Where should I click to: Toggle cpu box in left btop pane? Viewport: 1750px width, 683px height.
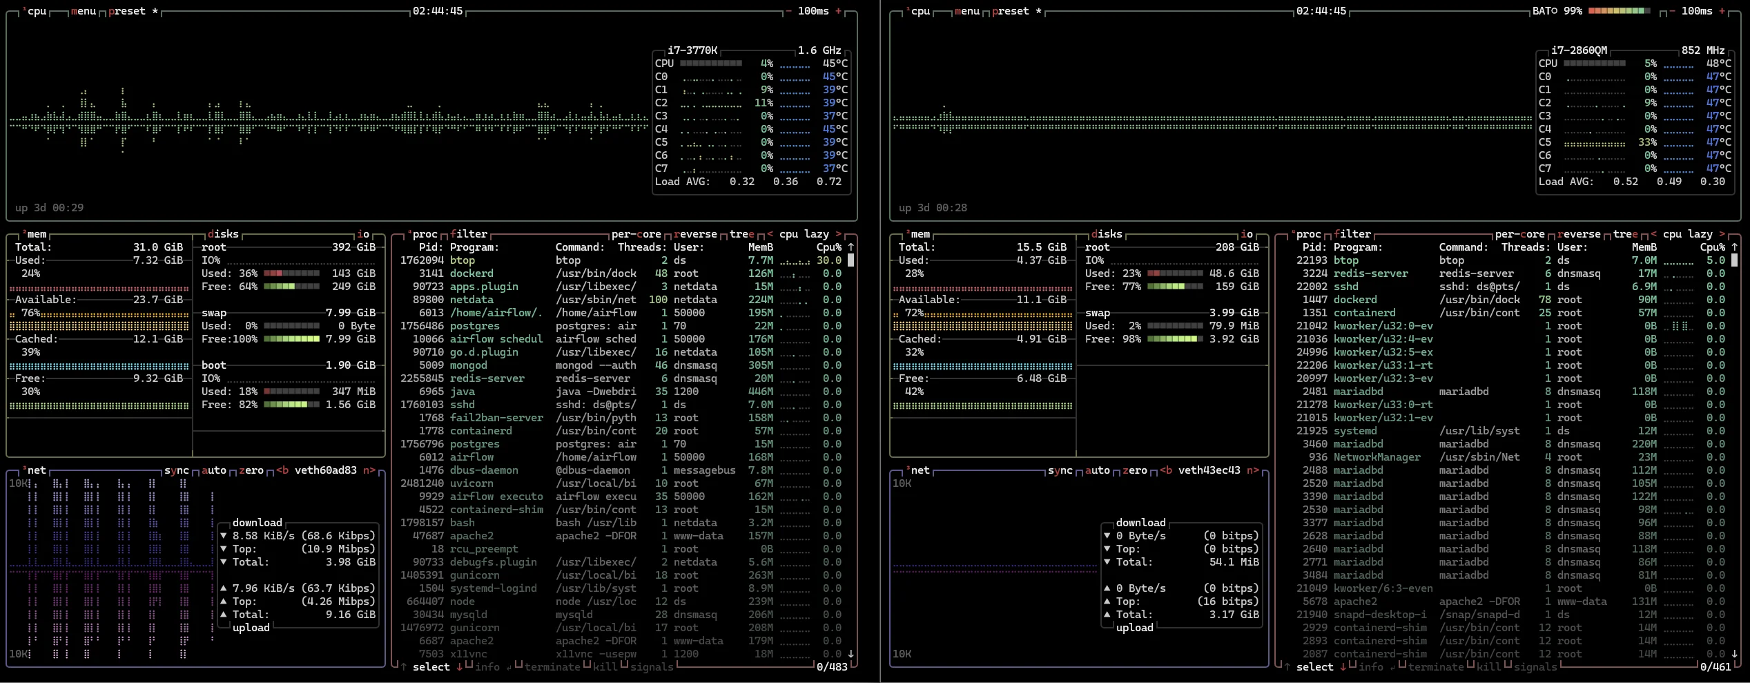pyautogui.click(x=35, y=11)
